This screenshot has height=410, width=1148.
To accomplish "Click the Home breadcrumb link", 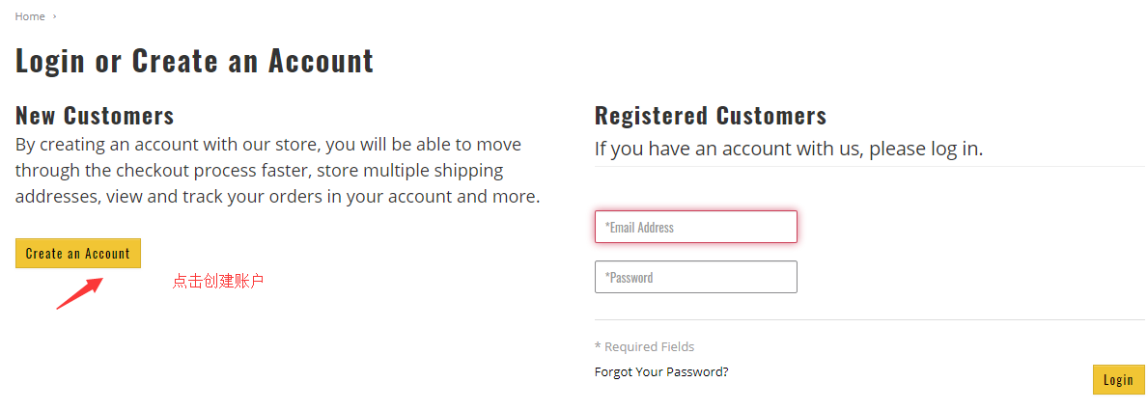I will point(30,16).
